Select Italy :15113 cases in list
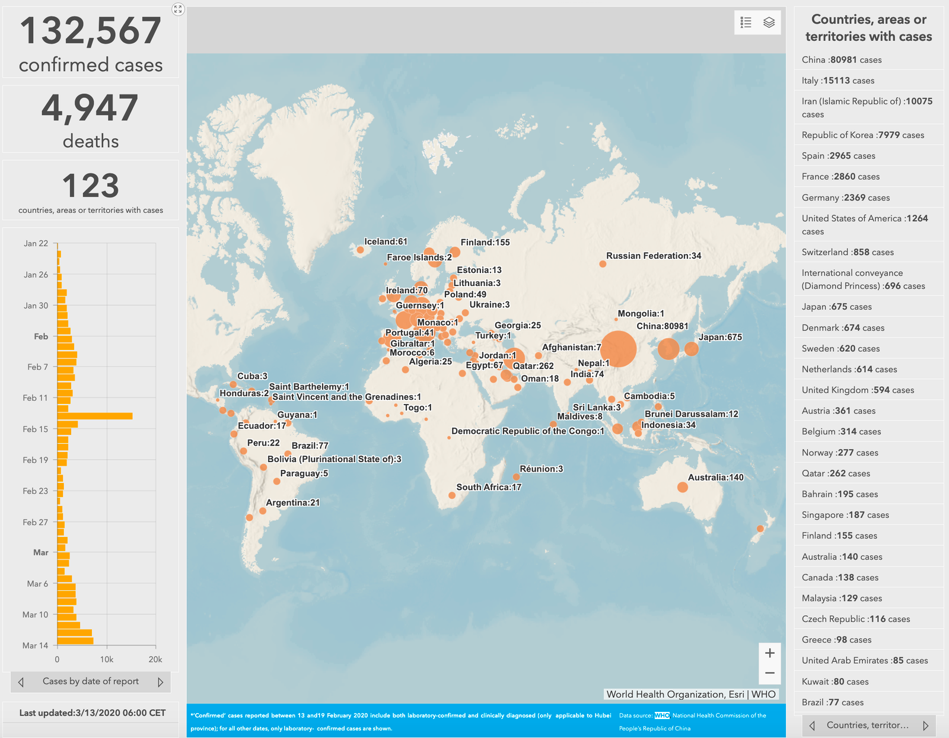The image size is (949, 738). tap(837, 81)
